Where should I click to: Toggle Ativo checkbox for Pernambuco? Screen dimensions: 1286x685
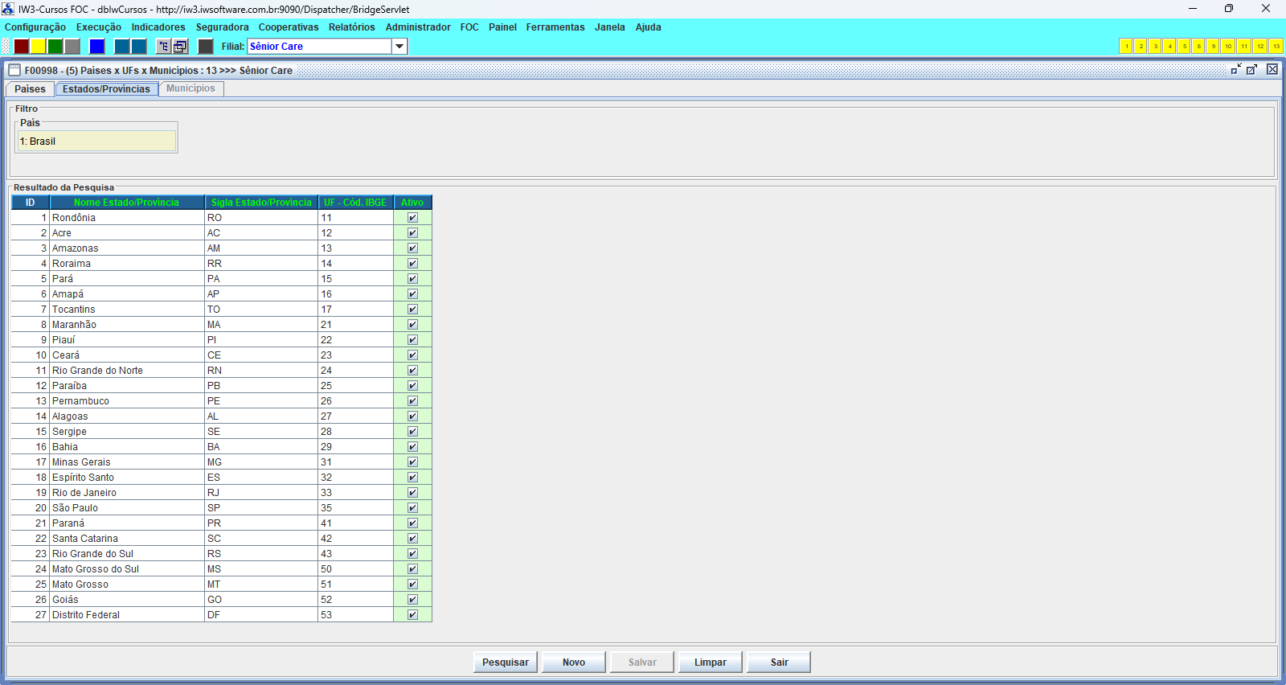coord(412,401)
